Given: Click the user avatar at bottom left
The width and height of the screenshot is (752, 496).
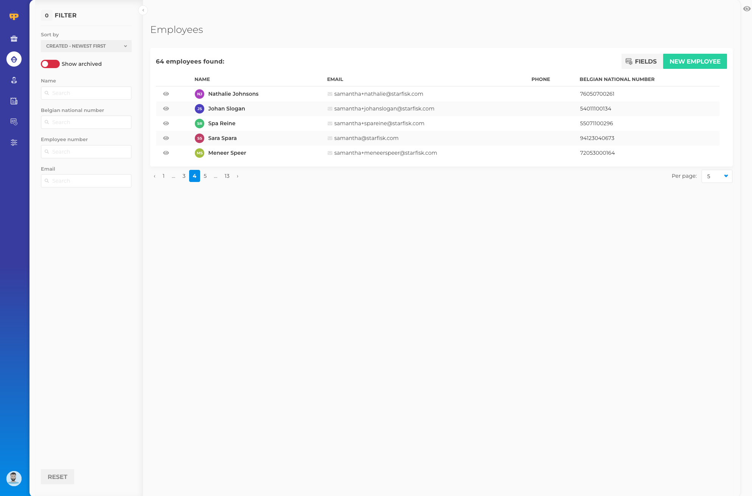Looking at the screenshot, I should 14,478.
